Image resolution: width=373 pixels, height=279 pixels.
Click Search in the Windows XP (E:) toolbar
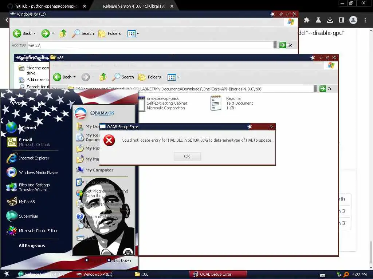point(83,33)
